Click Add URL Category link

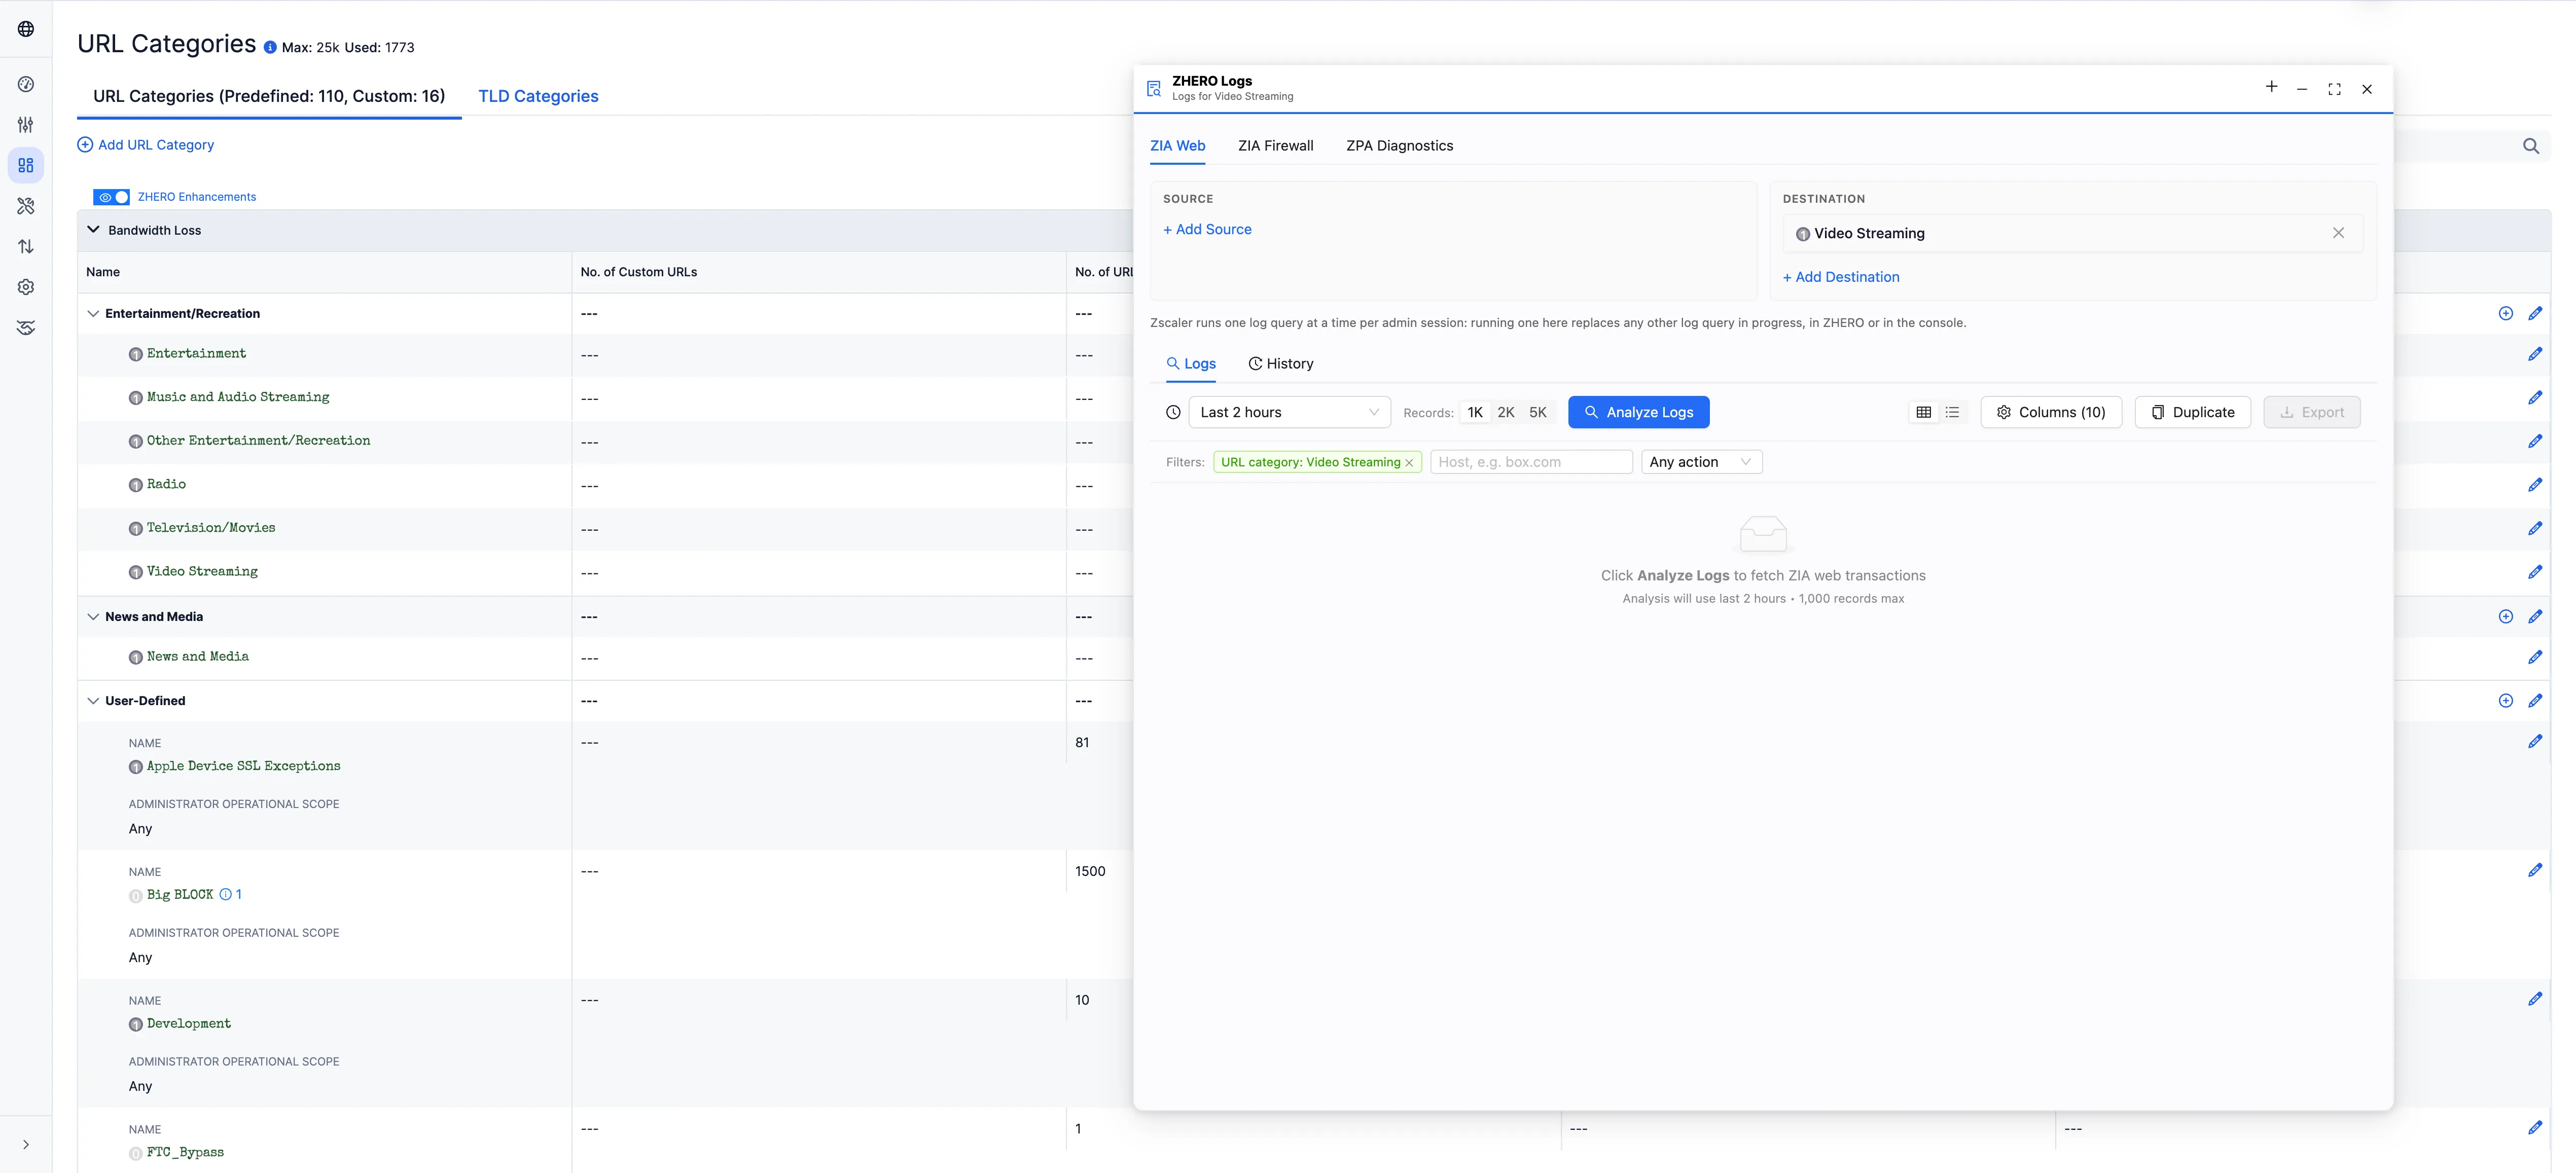point(146,145)
